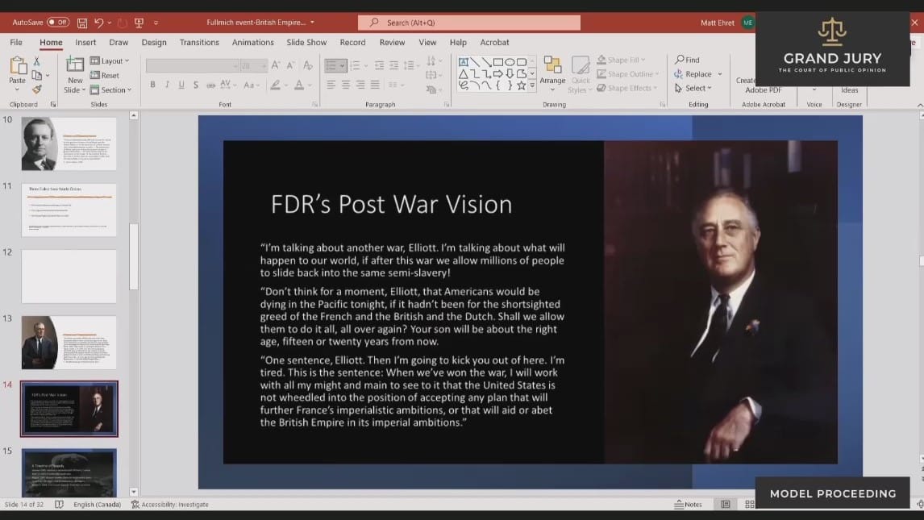Click the Undo arrow icon

click(x=99, y=23)
